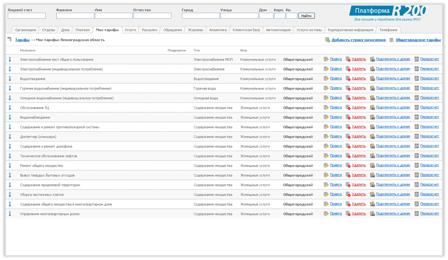Select the Корпоративная информация tab

tap(351, 30)
